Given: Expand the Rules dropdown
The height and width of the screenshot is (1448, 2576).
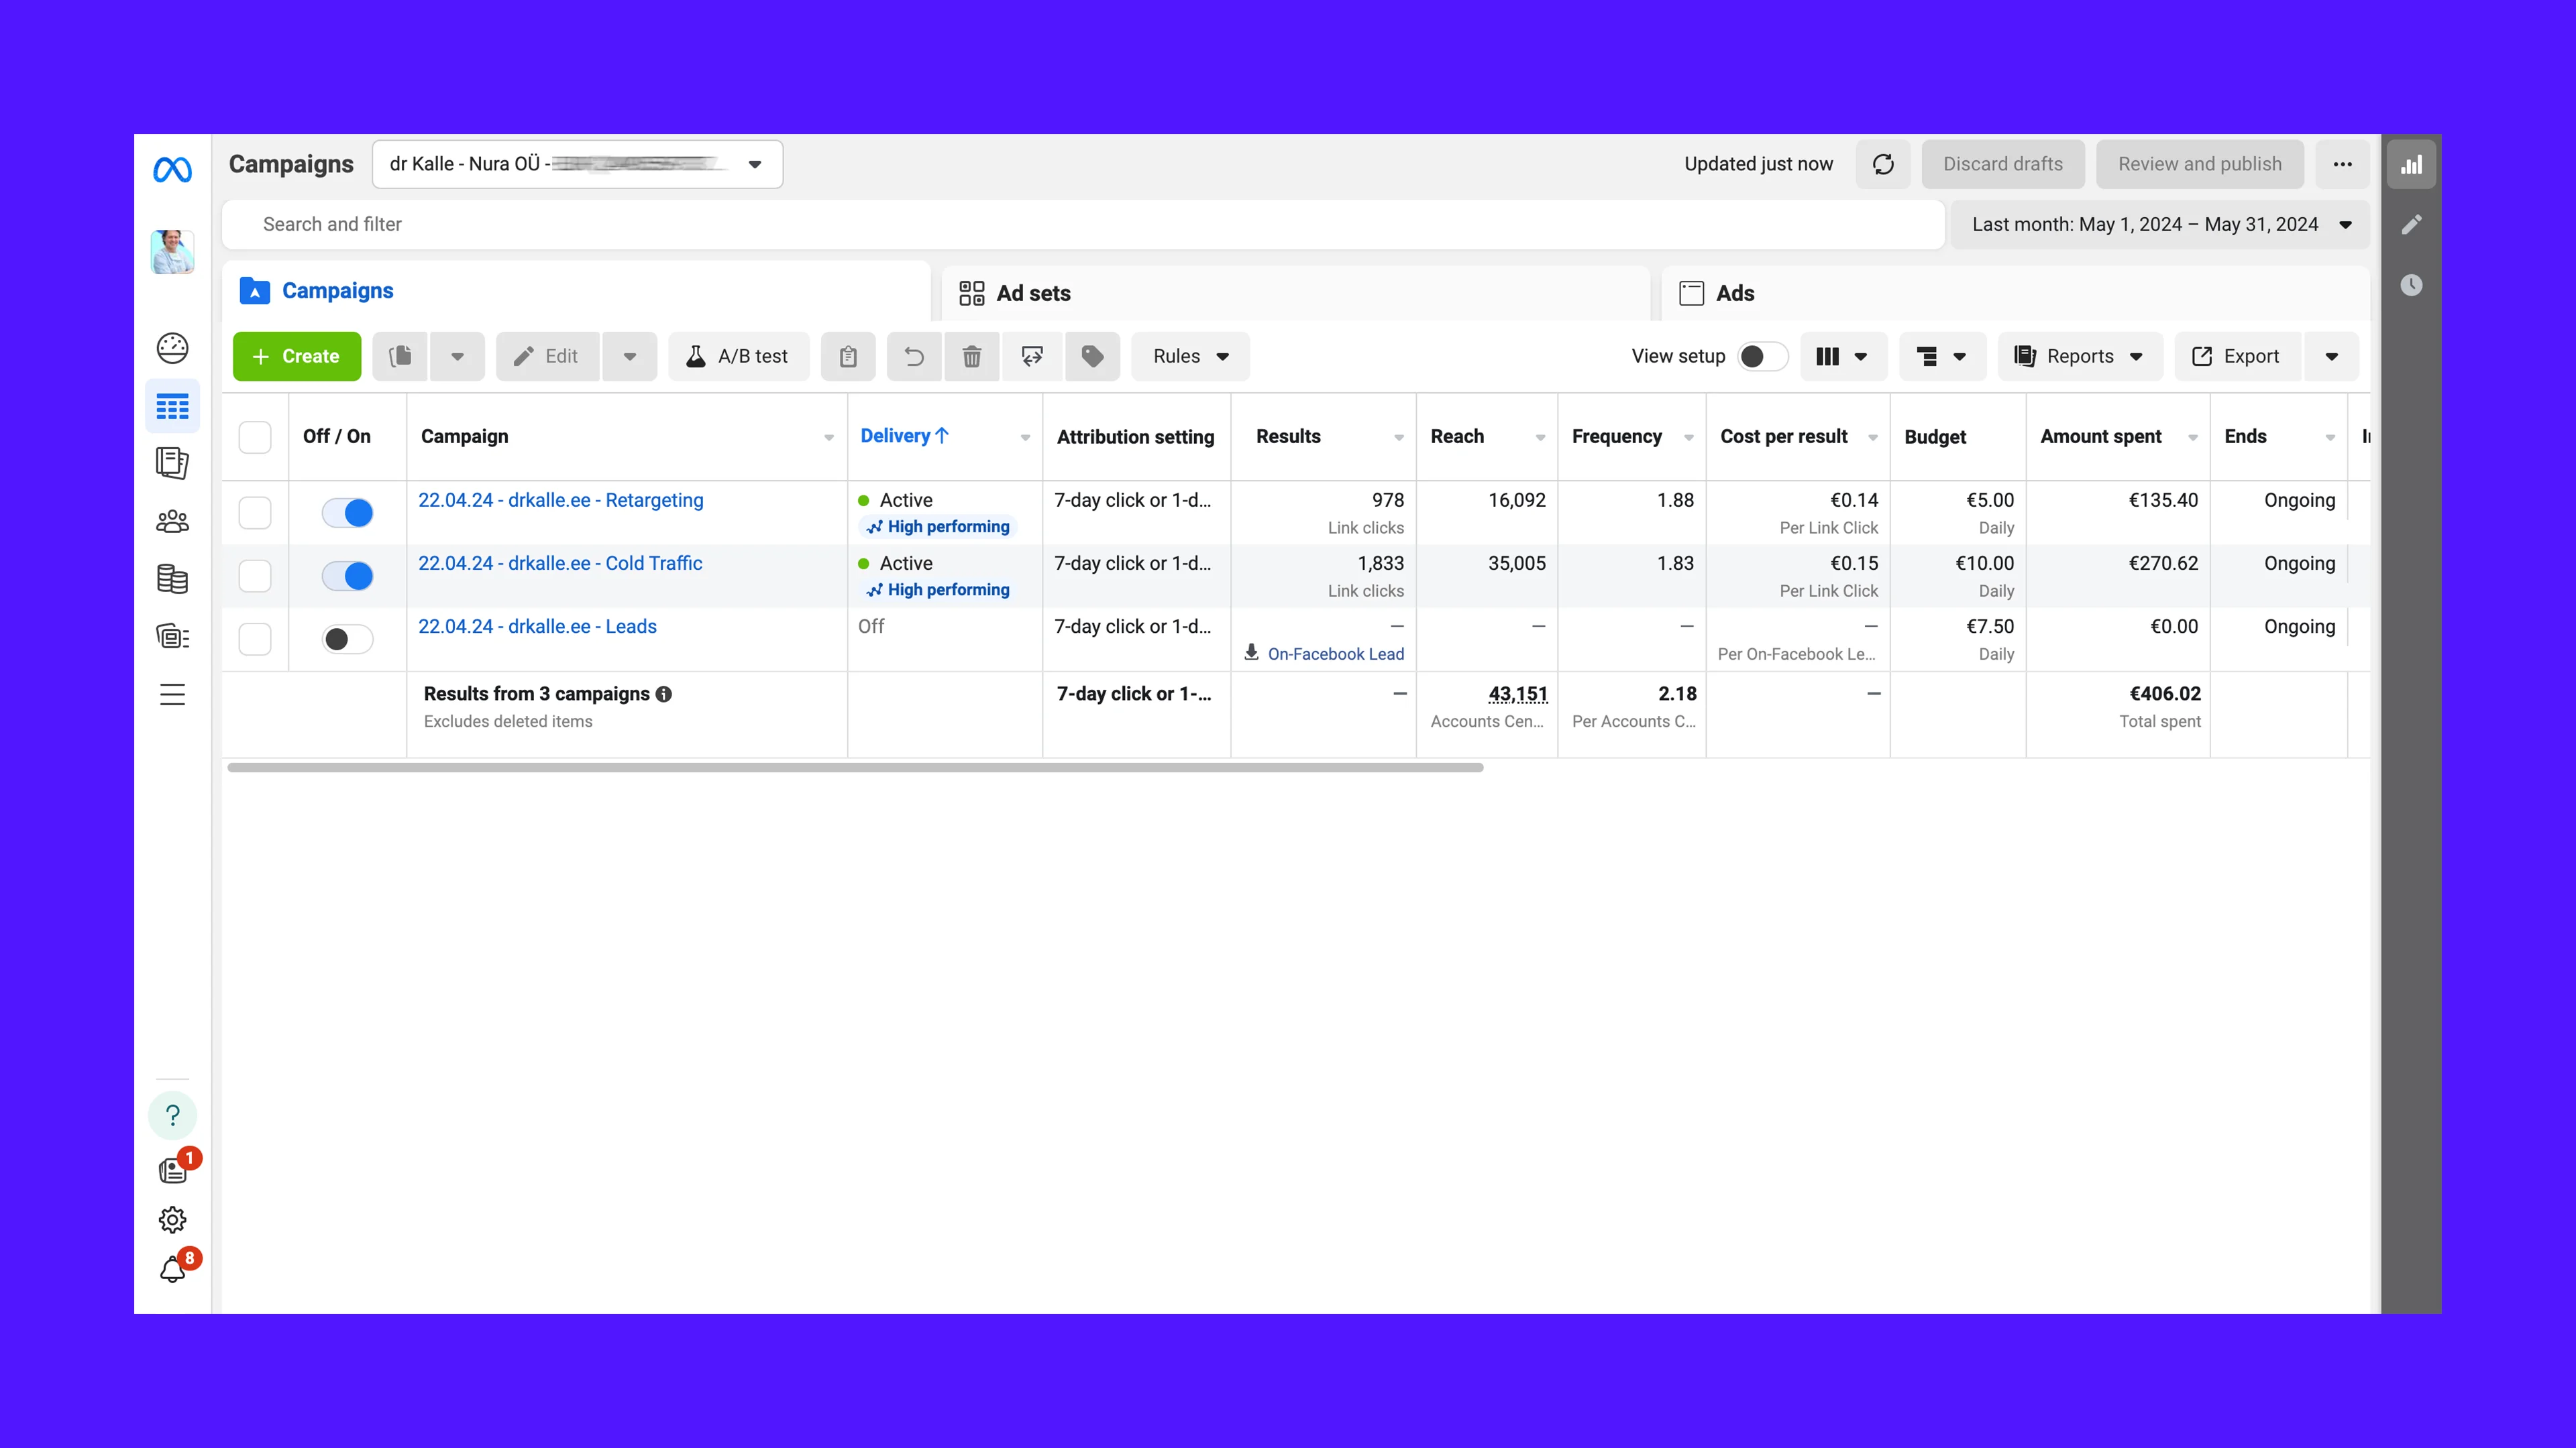Looking at the screenshot, I should [1190, 357].
